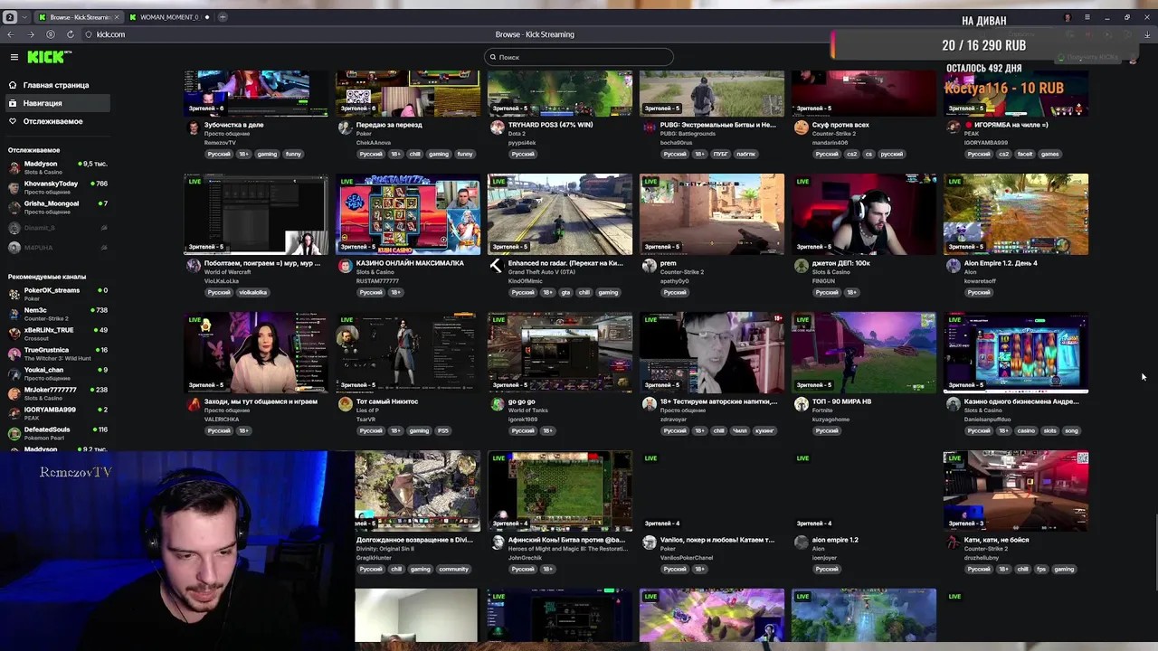Click the Побoлтаем, поиграем stream title
Image resolution: width=1158 pixels, height=651 pixels.
click(x=262, y=263)
